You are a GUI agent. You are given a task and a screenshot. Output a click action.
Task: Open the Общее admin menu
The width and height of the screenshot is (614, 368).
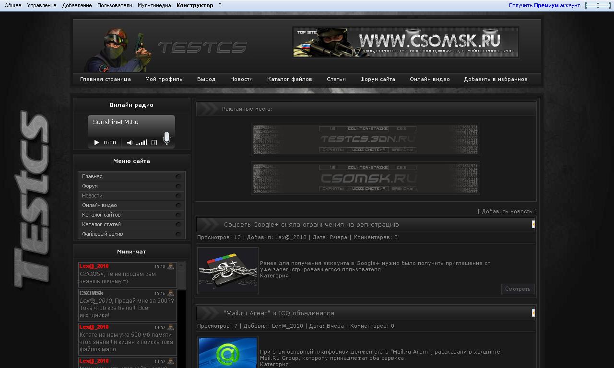coord(13,5)
